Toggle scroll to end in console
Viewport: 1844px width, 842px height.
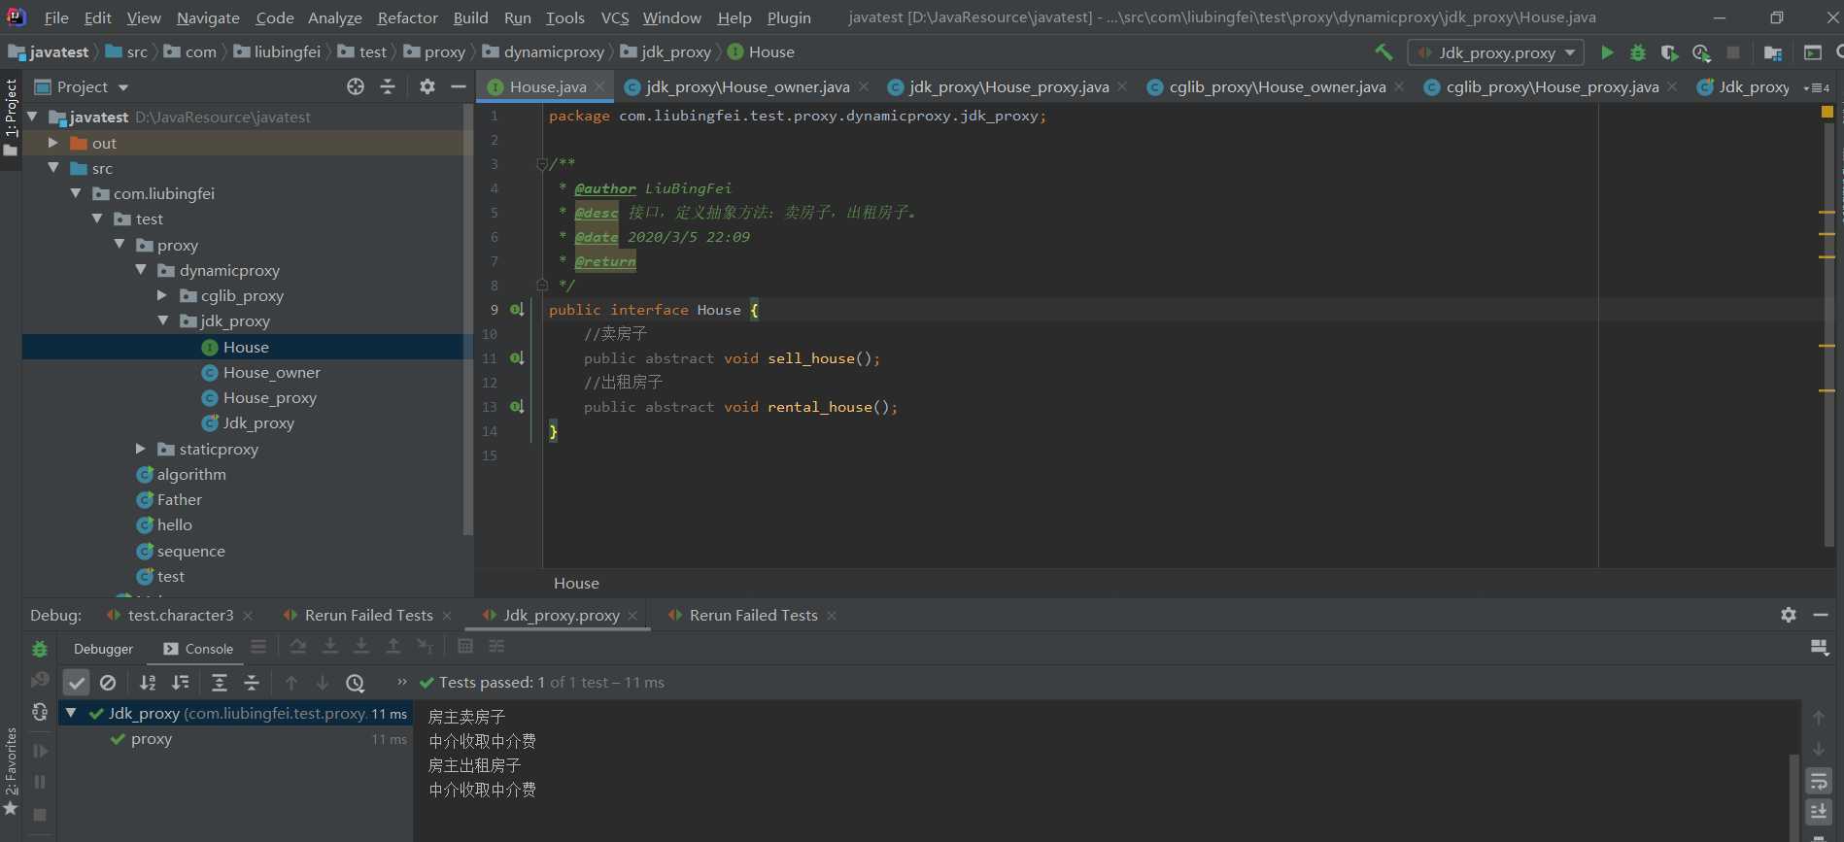[x=1819, y=812]
